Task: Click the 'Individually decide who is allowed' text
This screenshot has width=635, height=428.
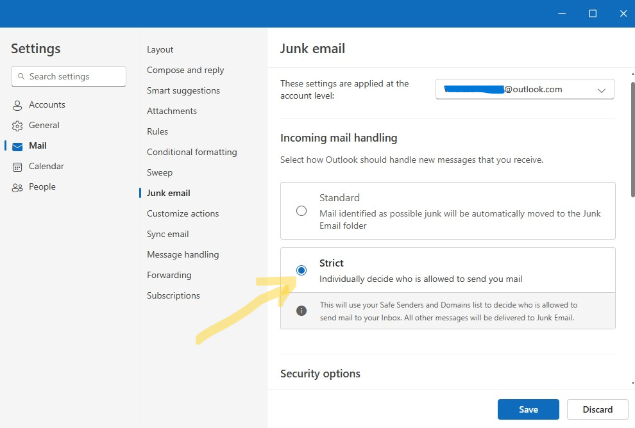Action: tap(421, 279)
